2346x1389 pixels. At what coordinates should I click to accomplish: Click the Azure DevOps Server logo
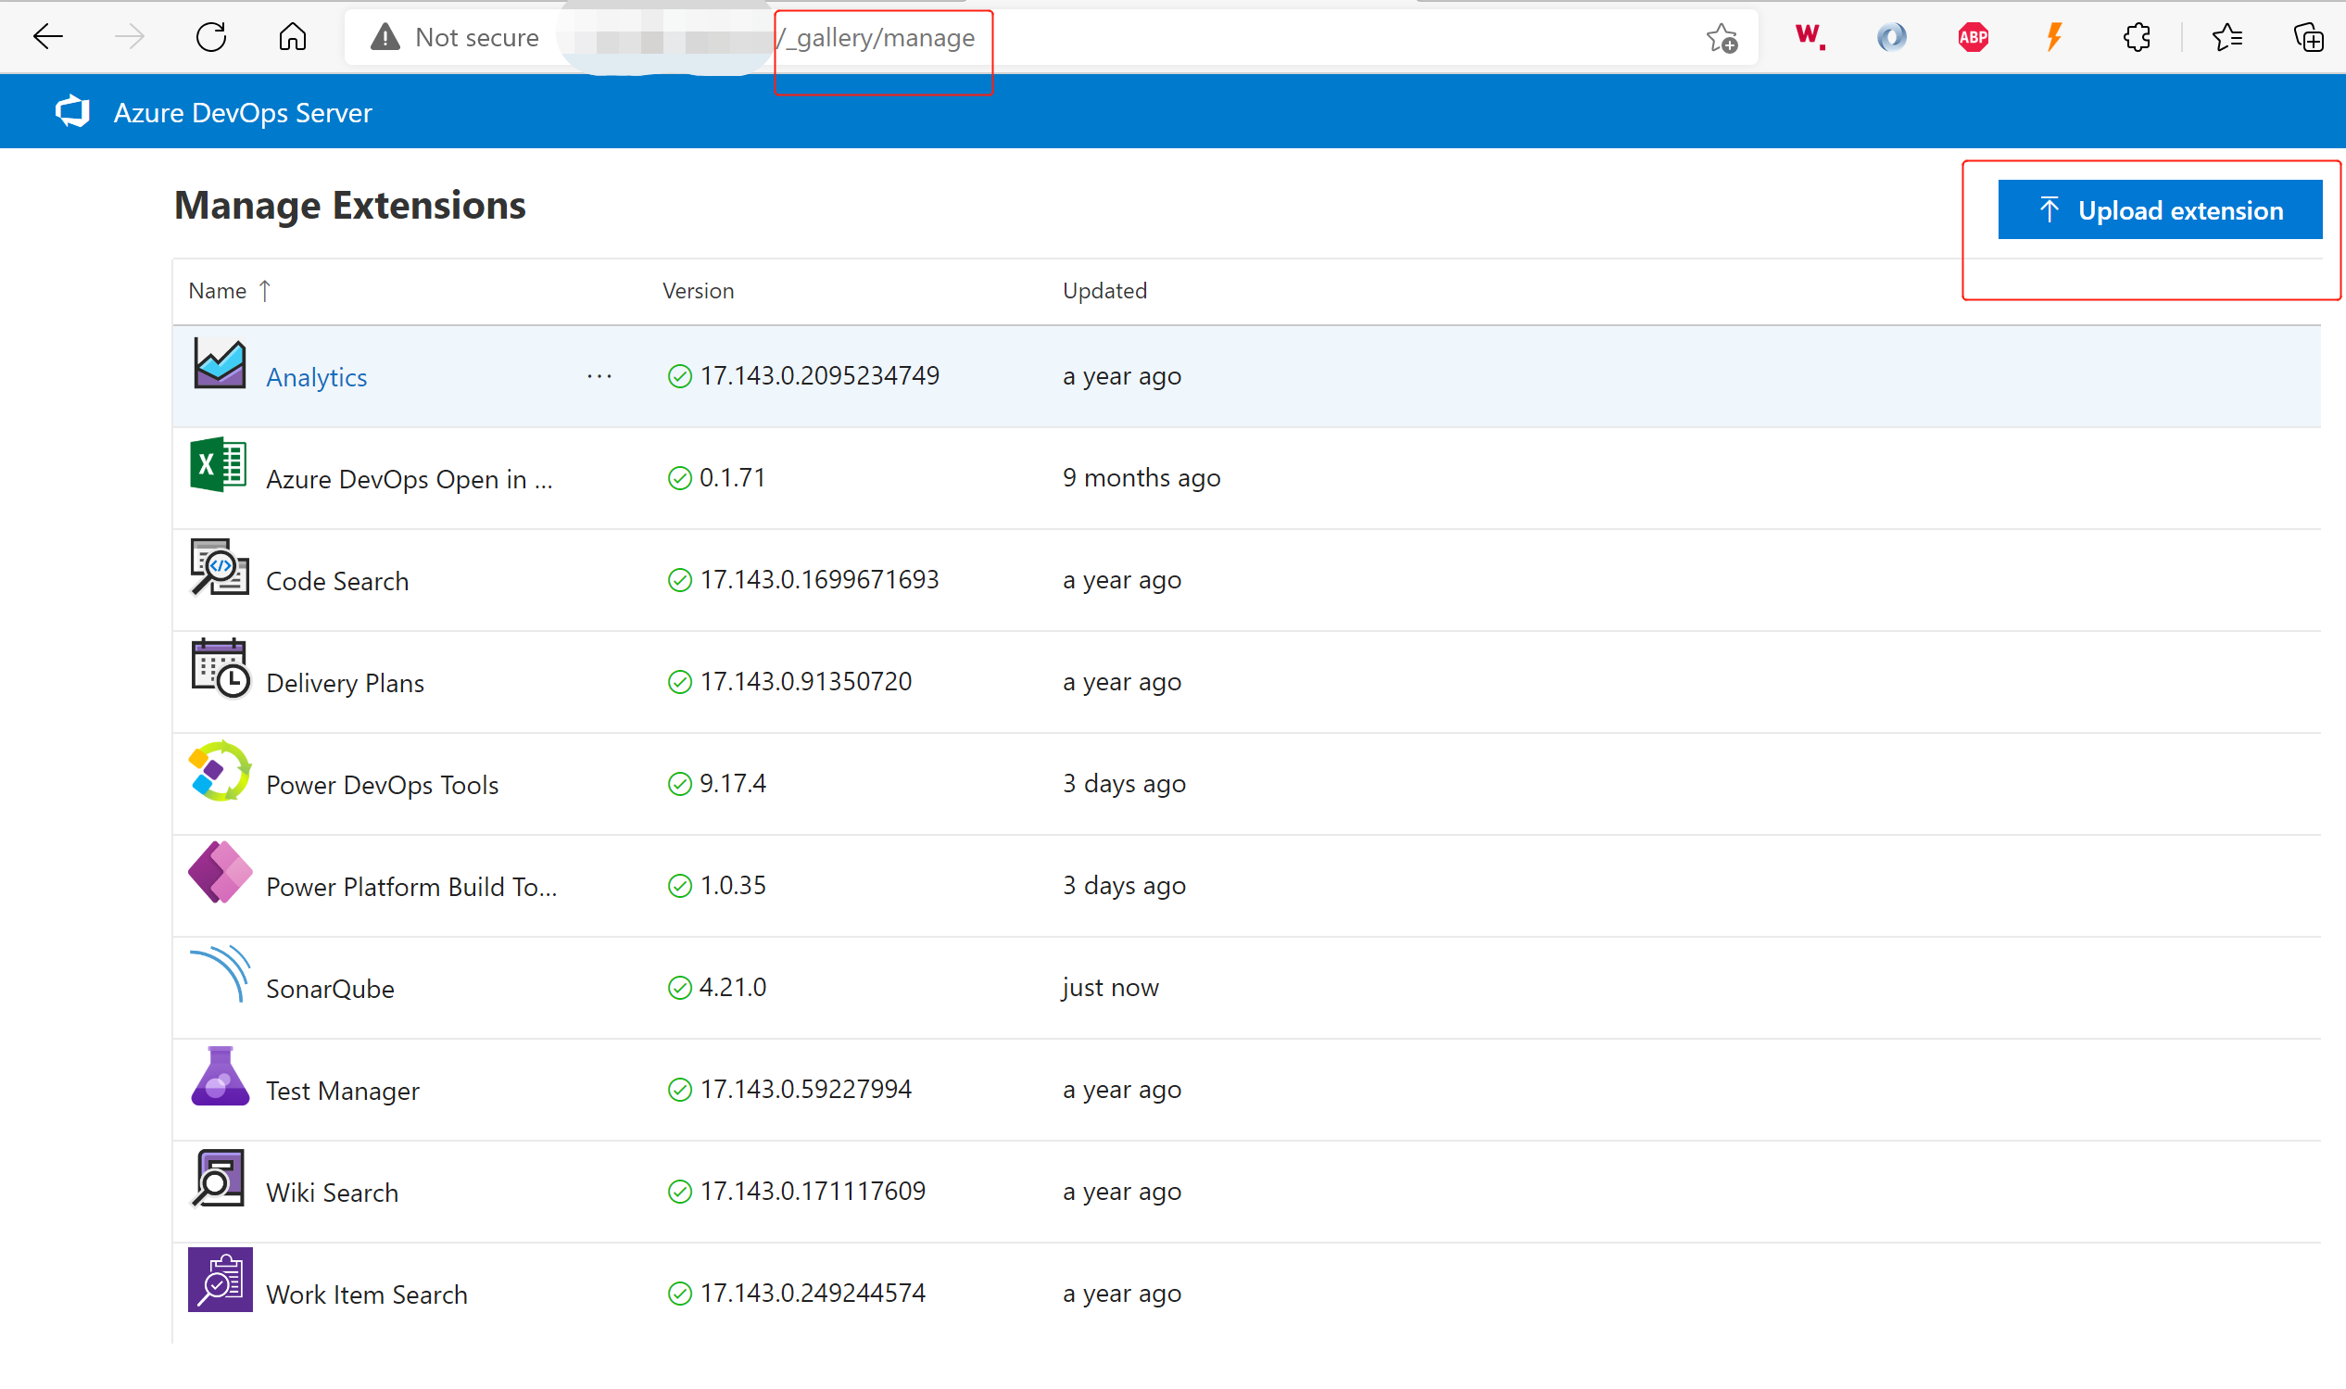(x=73, y=111)
